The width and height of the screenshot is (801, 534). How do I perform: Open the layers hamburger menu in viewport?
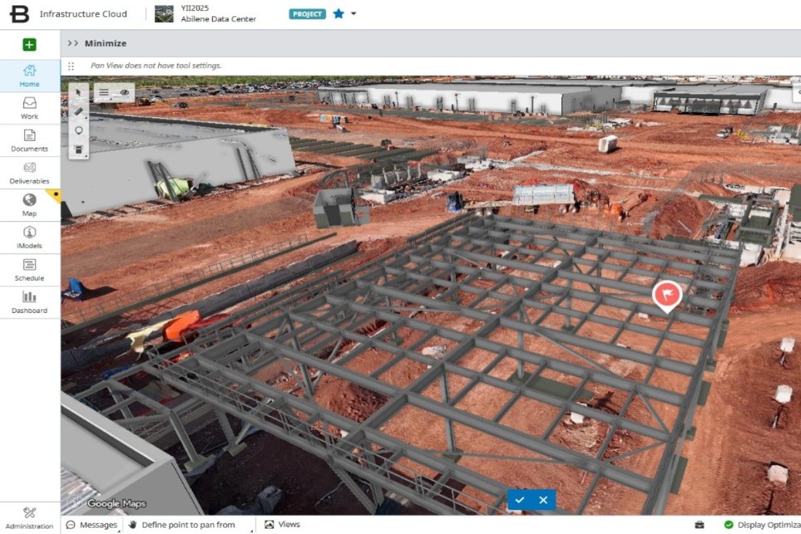[x=104, y=93]
